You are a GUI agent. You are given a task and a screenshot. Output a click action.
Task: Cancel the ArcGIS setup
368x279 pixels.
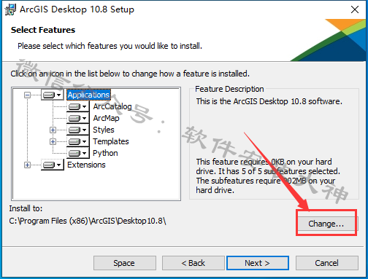click(x=327, y=263)
